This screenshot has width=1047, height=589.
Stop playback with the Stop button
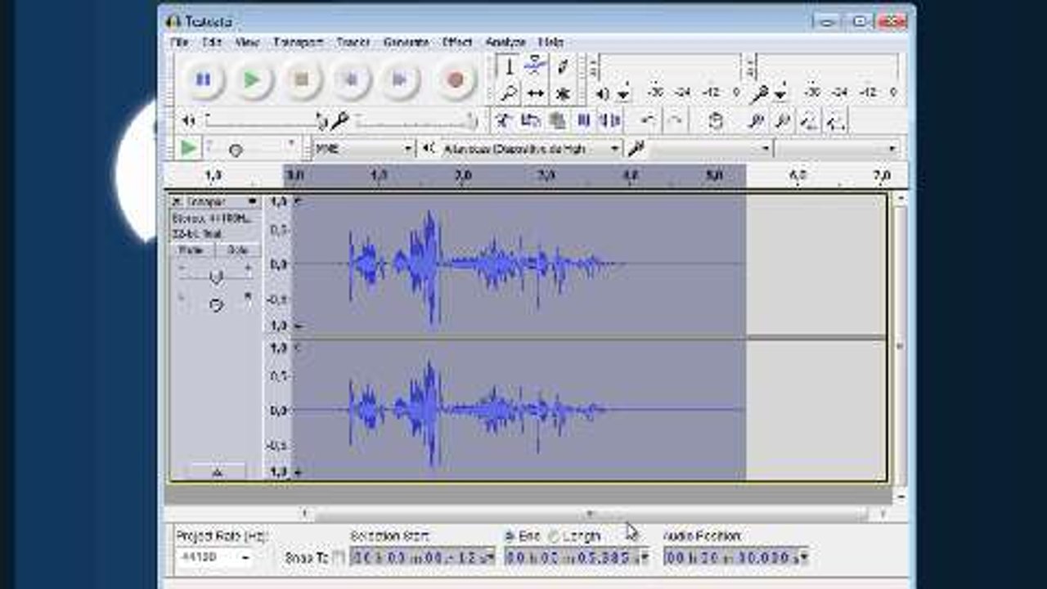[301, 79]
